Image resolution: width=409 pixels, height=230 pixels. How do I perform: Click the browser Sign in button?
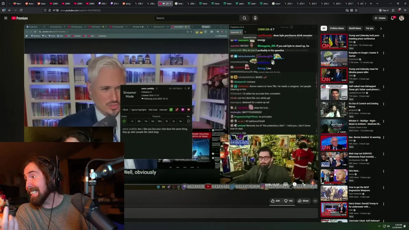384,10
